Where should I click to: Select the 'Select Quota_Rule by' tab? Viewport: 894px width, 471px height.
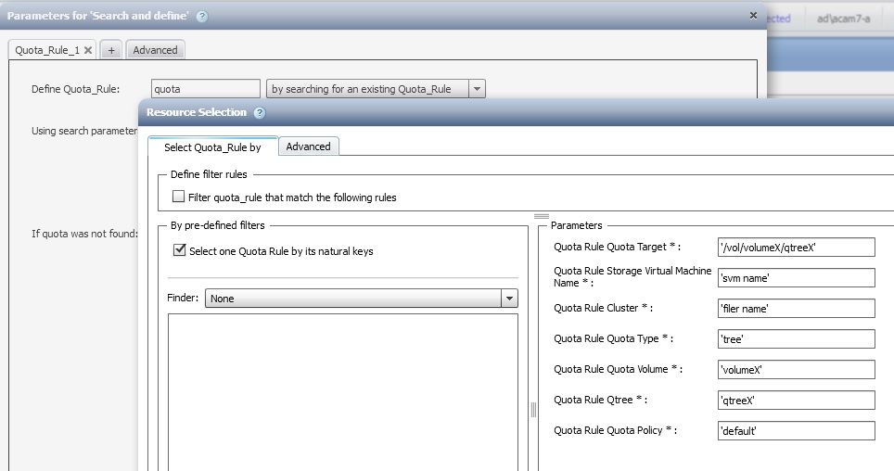212,146
